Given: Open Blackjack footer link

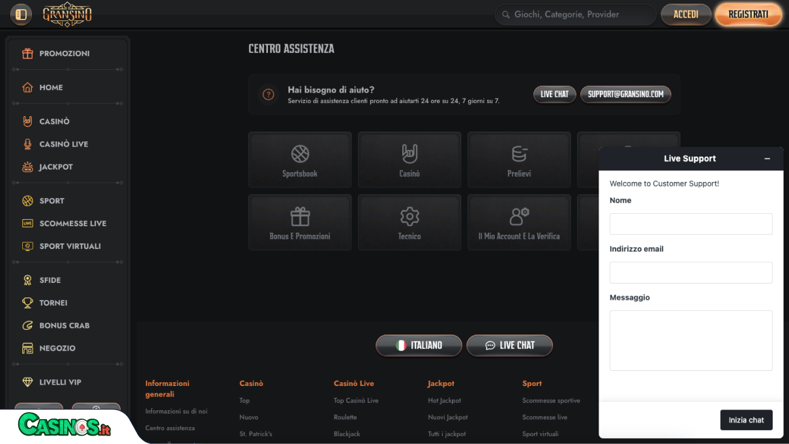Looking at the screenshot, I should pos(347,434).
